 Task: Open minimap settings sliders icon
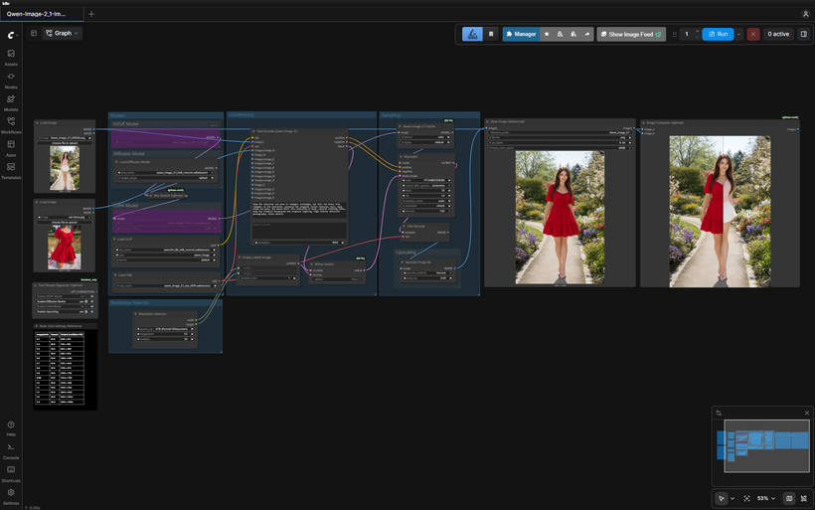pyautogui.click(x=719, y=413)
